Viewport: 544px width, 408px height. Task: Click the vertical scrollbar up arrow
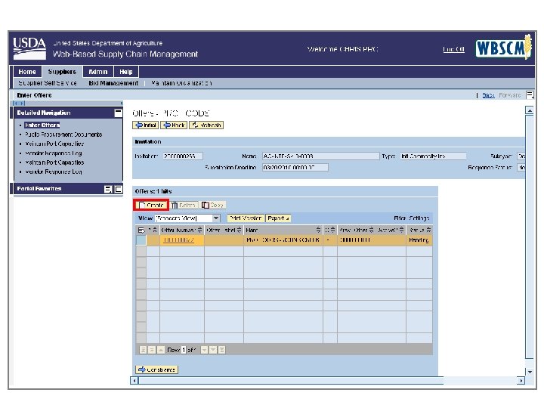(530, 111)
